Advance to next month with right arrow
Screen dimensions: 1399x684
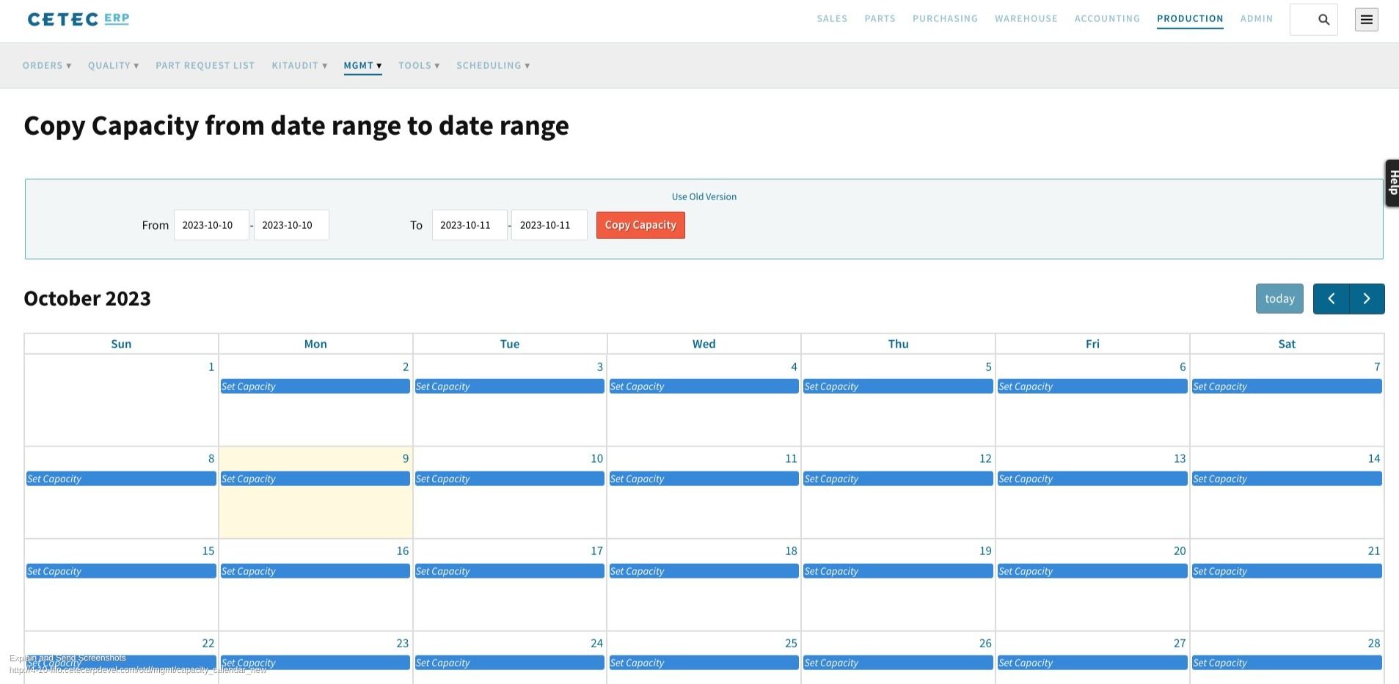[1367, 298]
